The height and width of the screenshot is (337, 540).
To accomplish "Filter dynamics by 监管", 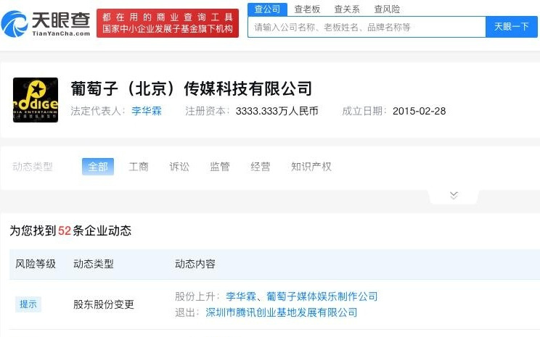I will coord(220,167).
